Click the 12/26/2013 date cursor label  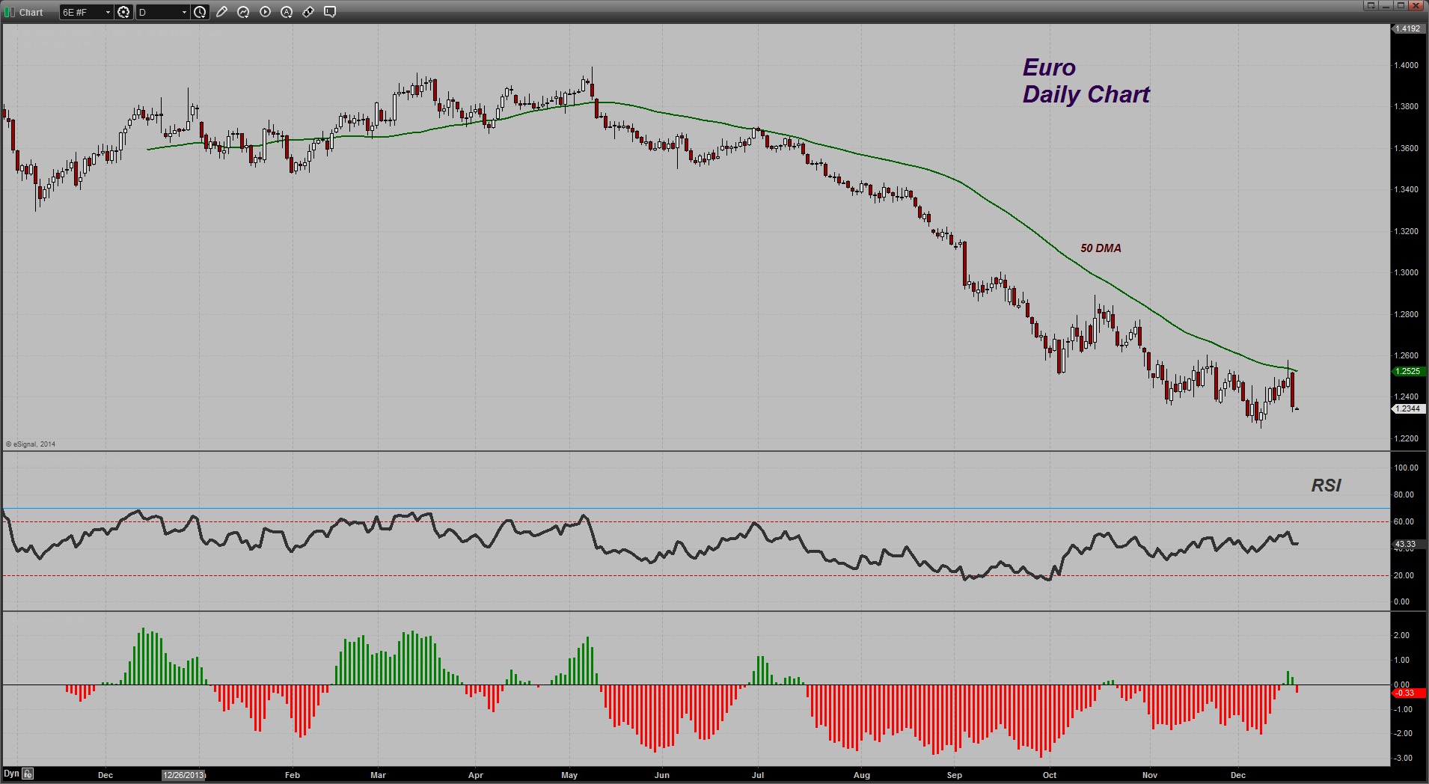click(184, 775)
